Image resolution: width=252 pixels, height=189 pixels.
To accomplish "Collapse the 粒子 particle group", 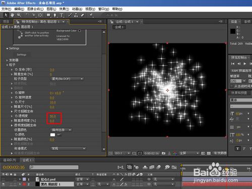I will pos(7,65).
